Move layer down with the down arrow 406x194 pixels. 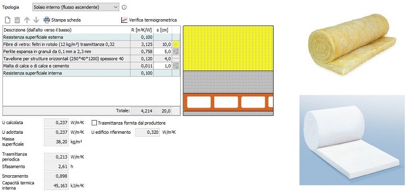tap(36, 20)
